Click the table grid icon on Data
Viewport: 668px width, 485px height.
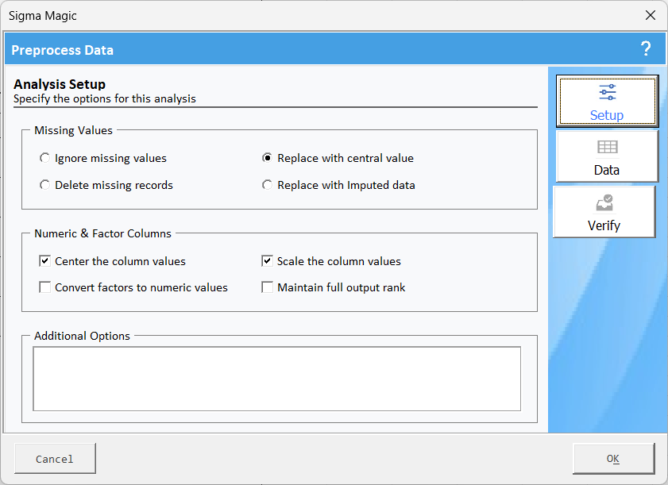coord(607,148)
